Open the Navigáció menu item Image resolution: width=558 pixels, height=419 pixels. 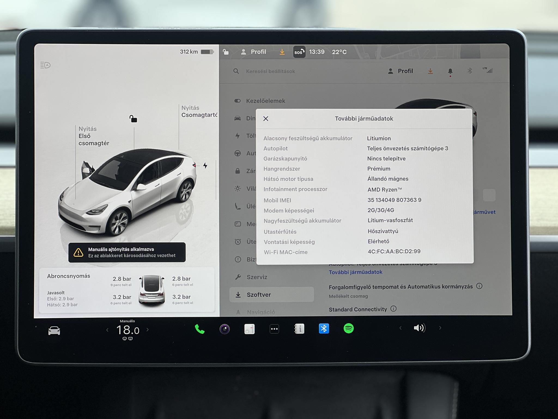coord(255,312)
